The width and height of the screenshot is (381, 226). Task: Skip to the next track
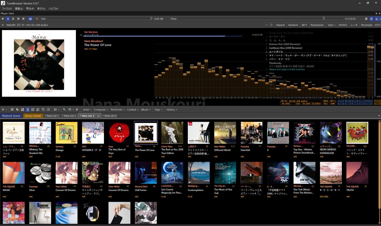[23, 19]
